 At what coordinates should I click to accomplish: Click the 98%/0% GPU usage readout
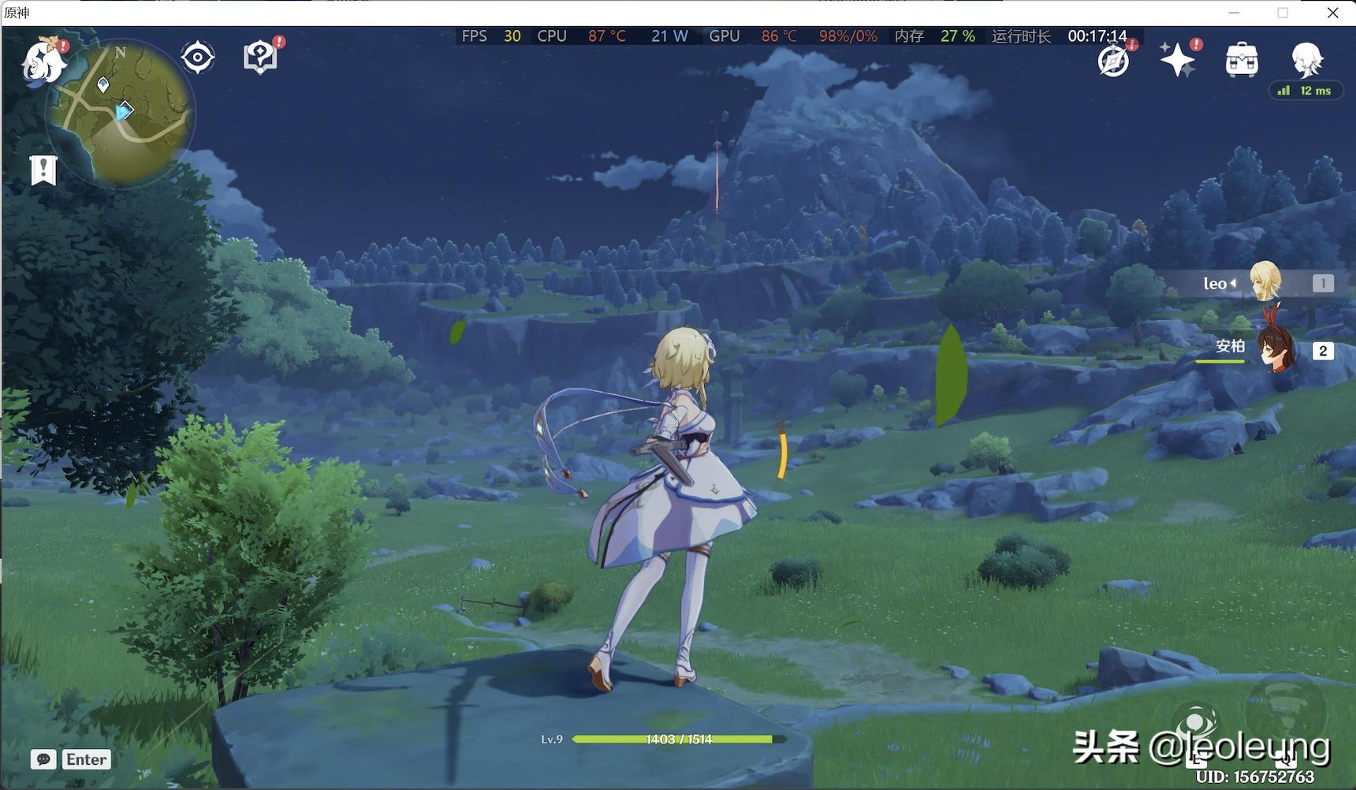pos(847,36)
